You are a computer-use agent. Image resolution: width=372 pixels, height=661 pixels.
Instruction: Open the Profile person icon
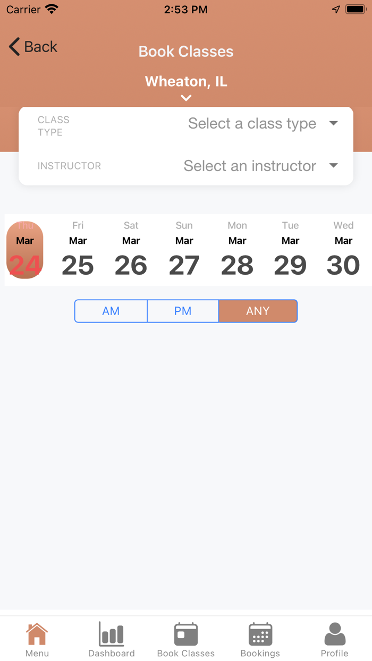pyautogui.click(x=334, y=632)
